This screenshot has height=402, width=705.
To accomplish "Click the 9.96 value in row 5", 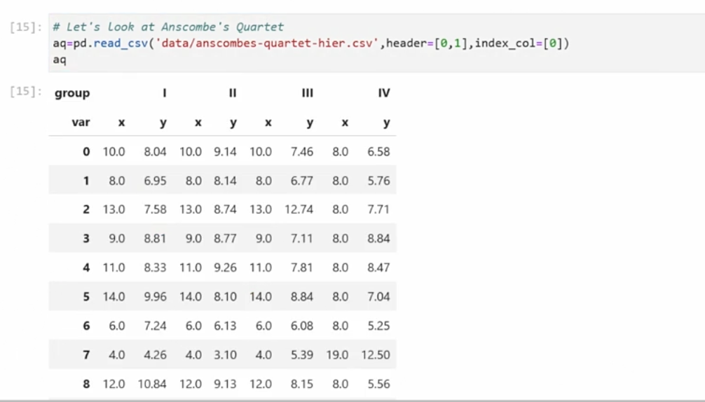I will pyautogui.click(x=155, y=296).
